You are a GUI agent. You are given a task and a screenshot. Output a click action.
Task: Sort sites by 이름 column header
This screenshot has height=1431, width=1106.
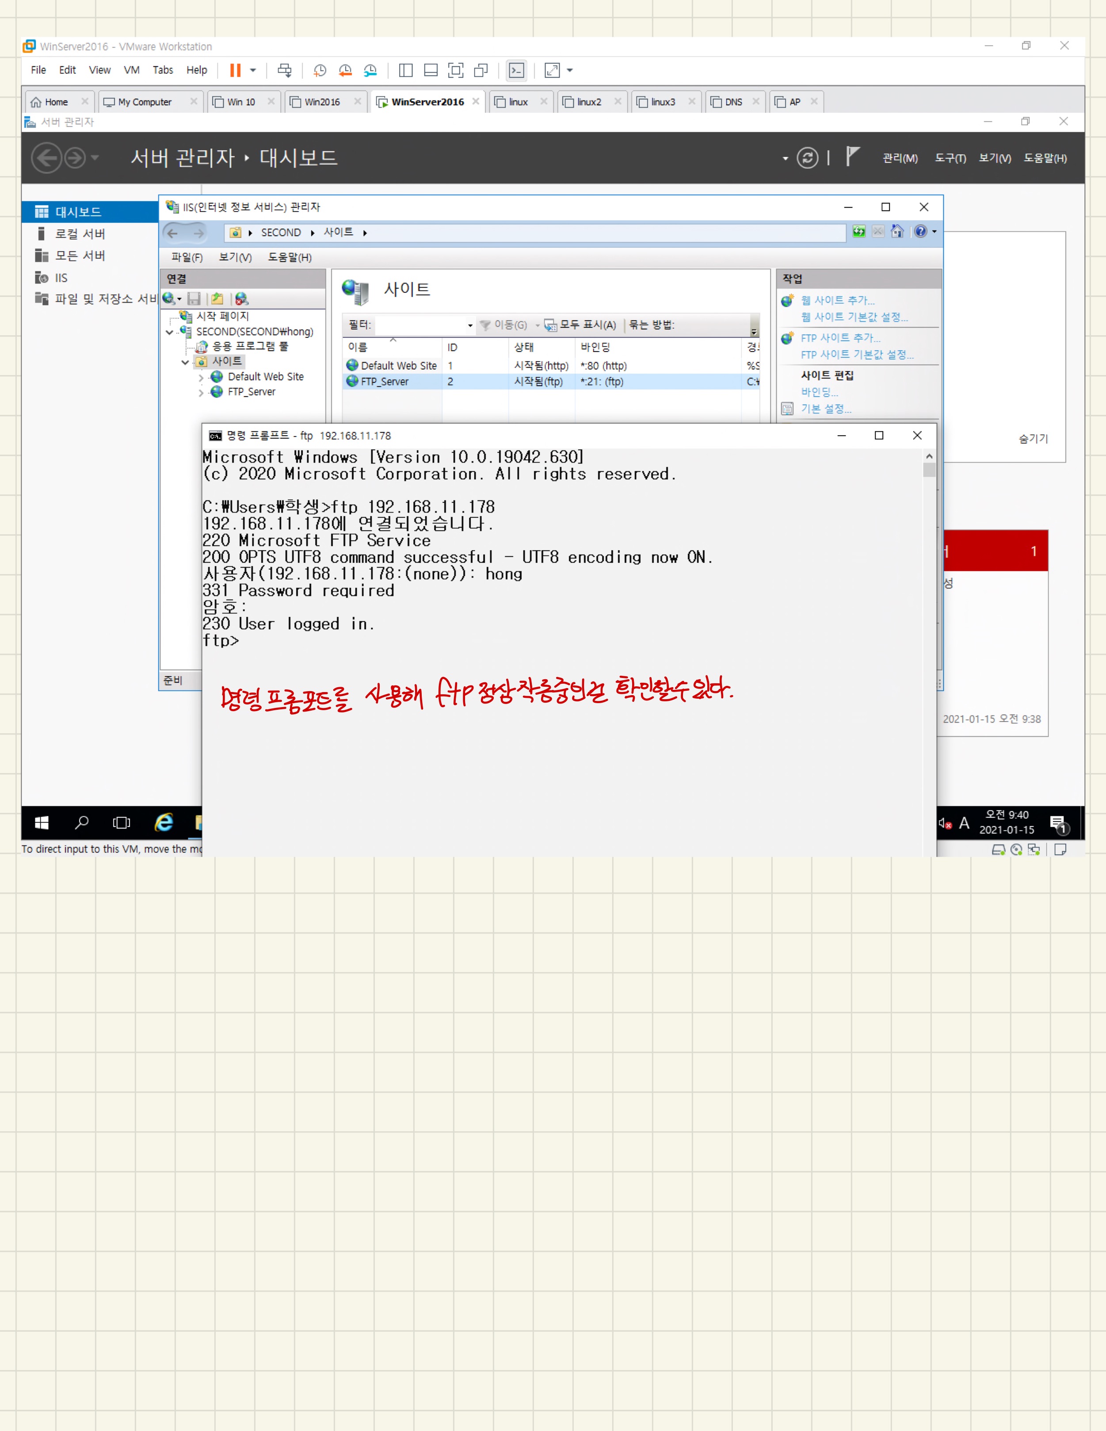pos(392,347)
